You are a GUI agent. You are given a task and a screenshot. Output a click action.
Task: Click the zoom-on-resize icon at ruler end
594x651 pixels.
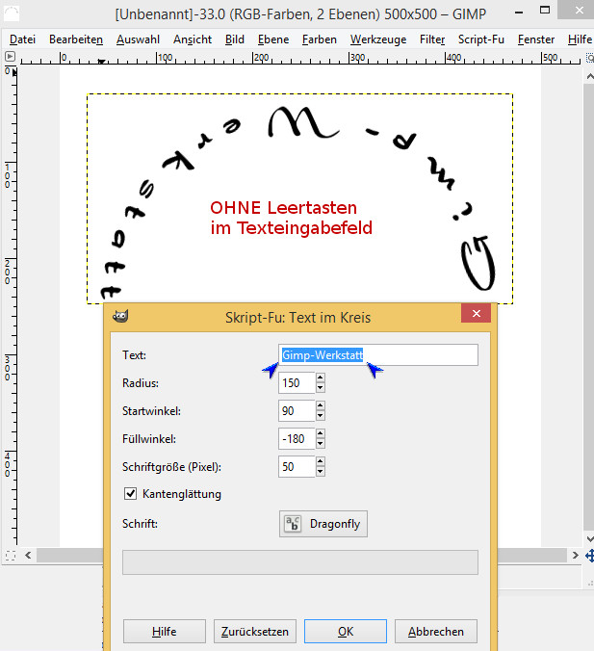pos(589,58)
